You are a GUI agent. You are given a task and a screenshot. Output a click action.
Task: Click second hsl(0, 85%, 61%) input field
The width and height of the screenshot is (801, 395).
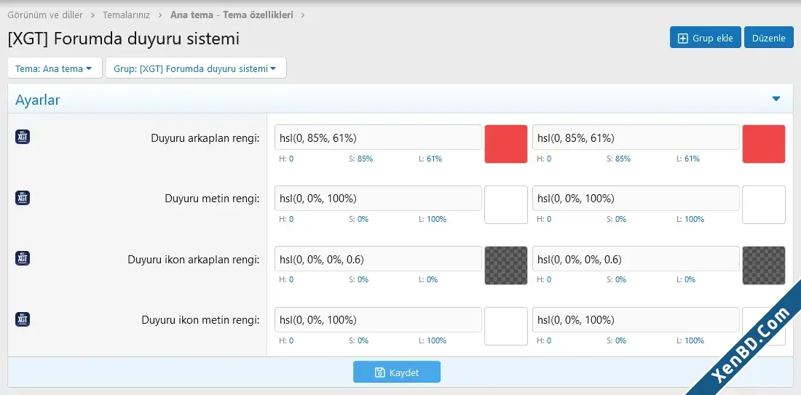click(x=636, y=137)
